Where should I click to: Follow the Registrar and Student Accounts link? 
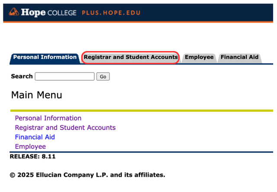pyautogui.click(x=65, y=127)
